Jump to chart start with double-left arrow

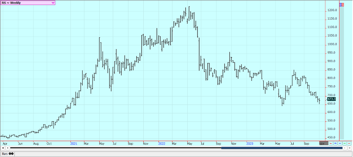pos(3,148)
